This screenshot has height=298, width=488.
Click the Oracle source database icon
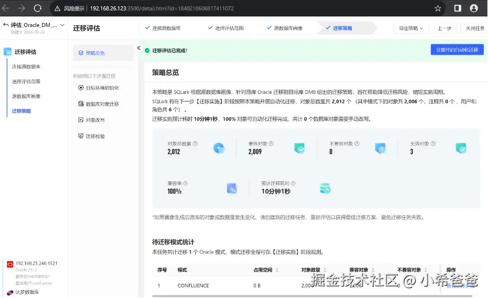10,265
